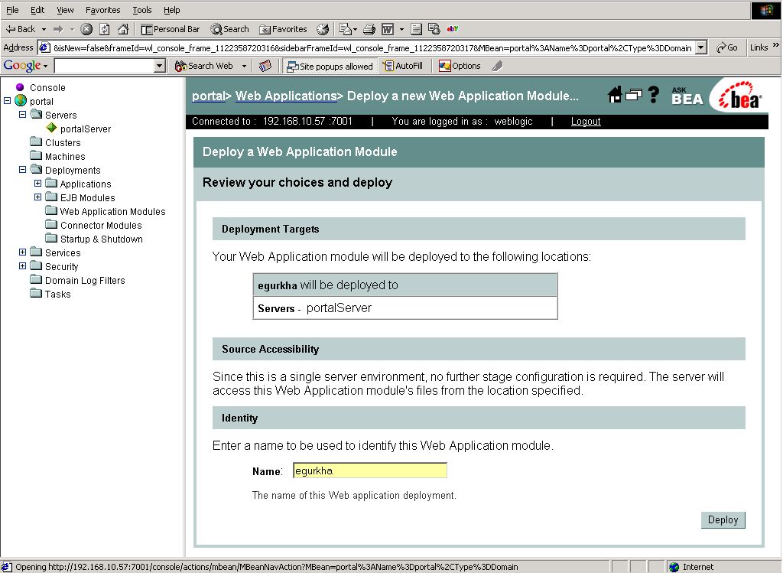Select portalServer in the tree

click(x=86, y=129)
